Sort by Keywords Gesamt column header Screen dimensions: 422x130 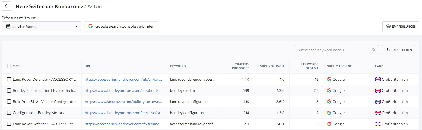(309, 66)
